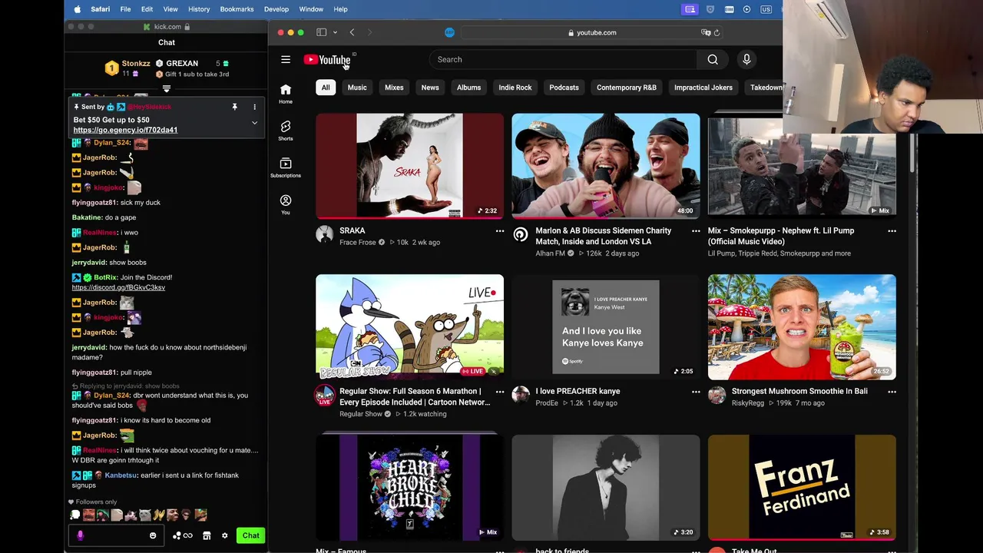Open the RiskyRegg channel link
Image resolution: width=983 pixels, height=553 pixels.
click(x=750, y=402)
